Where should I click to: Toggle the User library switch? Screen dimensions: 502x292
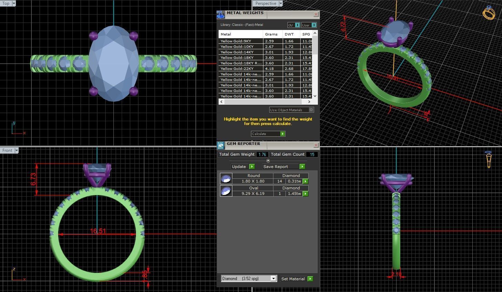(x=309, y=25)
